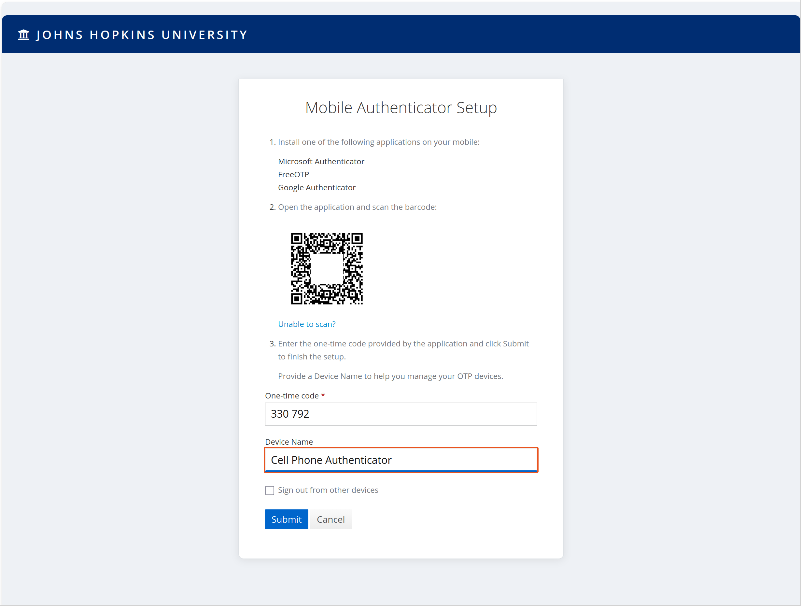Click the 'One-time code' field label
Image resolution: width=801 pixels, height=606 pixels.
(x=292, y=396)
